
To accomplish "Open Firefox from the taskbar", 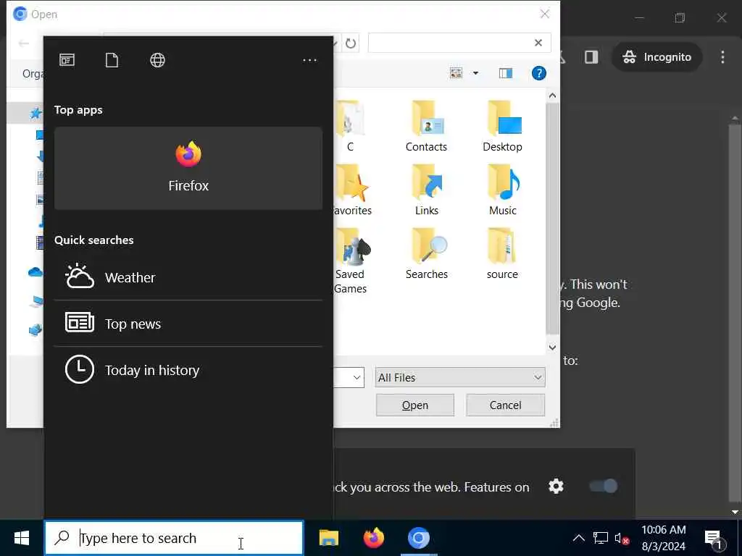I will 373,538.
